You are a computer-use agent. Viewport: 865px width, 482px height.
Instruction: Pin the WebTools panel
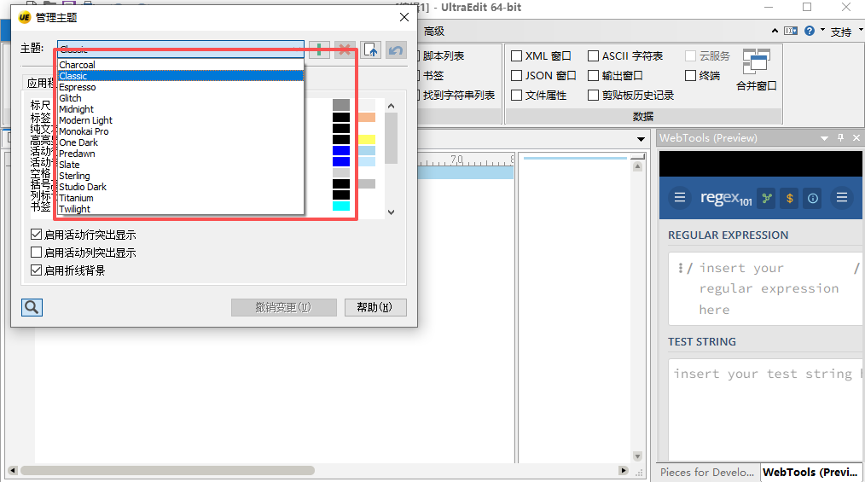point(841,138)
